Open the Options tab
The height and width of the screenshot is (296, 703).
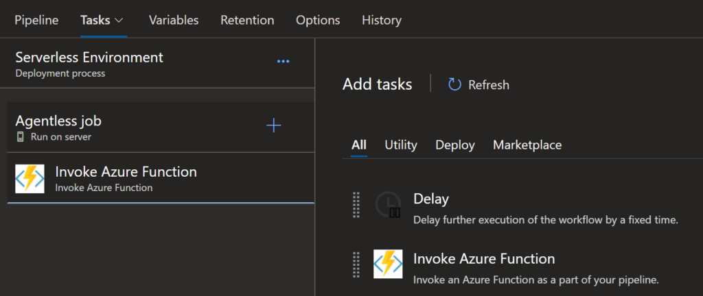coord(318,21)
